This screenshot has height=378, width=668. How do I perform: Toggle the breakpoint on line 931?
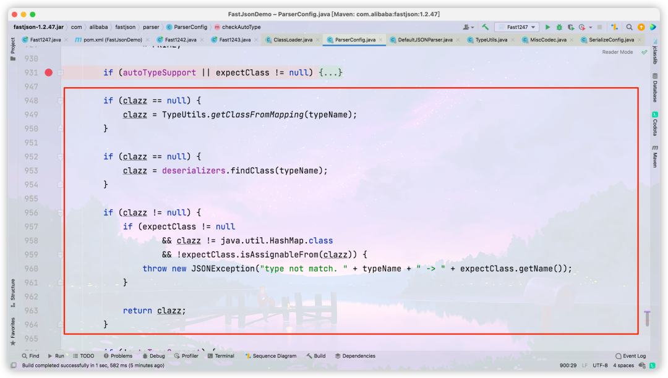pos(49,73)
